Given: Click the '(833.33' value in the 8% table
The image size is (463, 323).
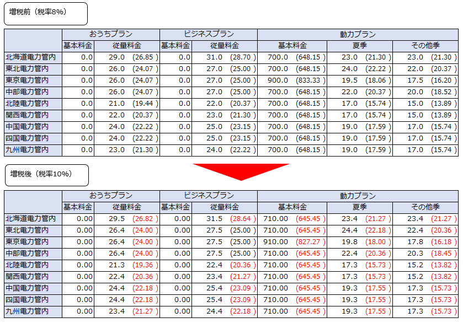Looking at the screenshot, I should coord(308,80).
